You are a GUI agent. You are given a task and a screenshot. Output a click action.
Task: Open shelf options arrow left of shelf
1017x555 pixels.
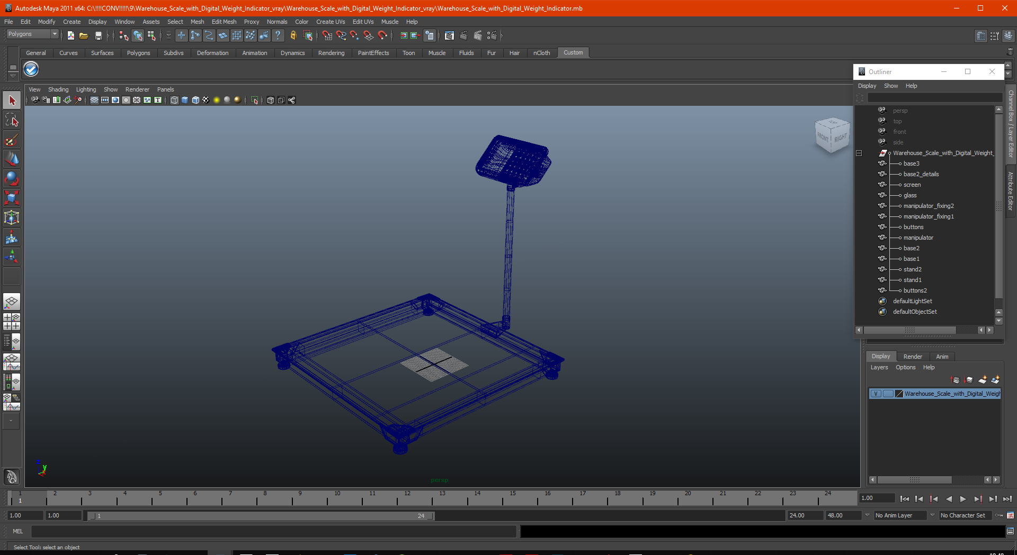[13, 76]
